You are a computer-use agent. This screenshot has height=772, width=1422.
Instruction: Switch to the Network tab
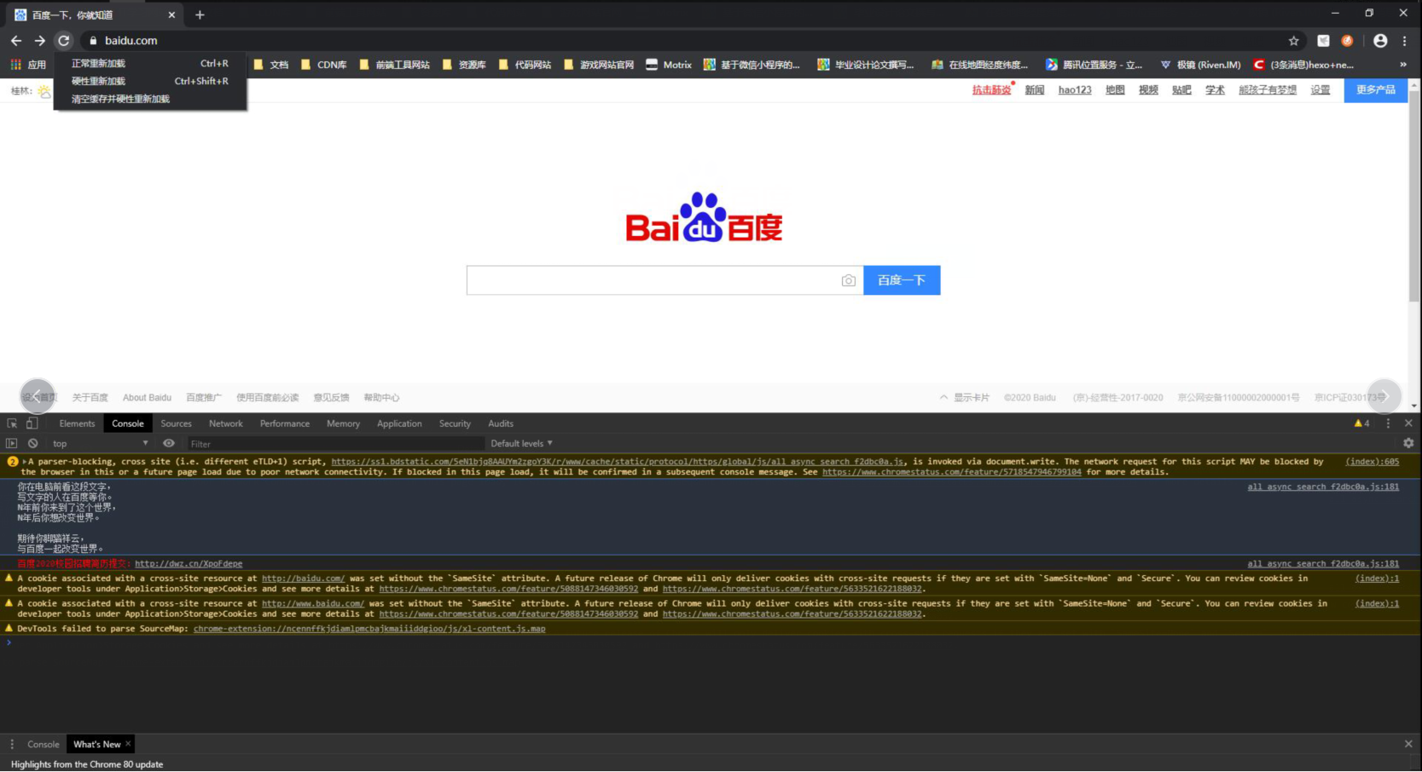(226, 423)
